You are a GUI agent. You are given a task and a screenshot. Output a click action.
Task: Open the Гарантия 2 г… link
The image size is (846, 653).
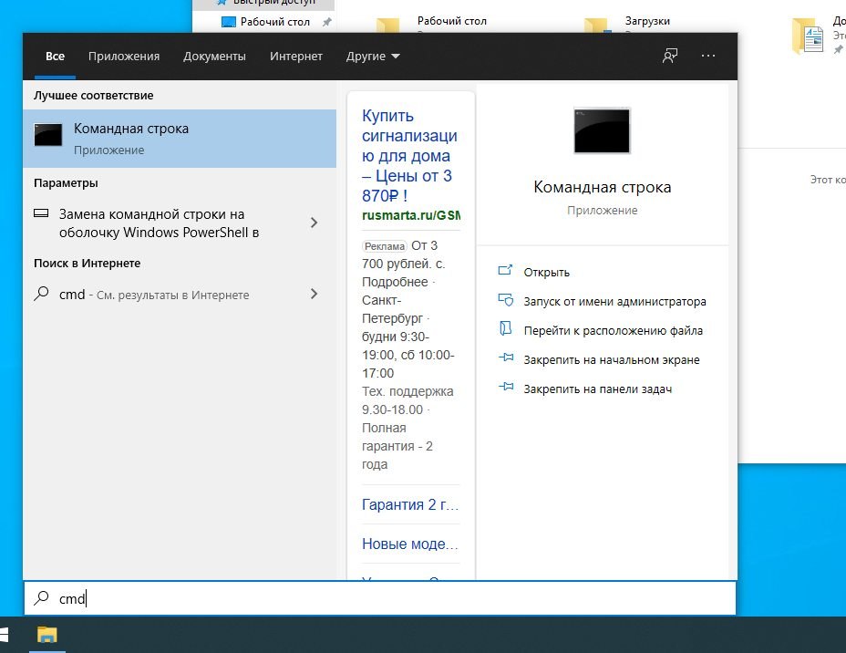410,504
